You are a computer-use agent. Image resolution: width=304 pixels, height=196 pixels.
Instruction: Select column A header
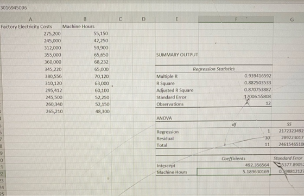30,19
